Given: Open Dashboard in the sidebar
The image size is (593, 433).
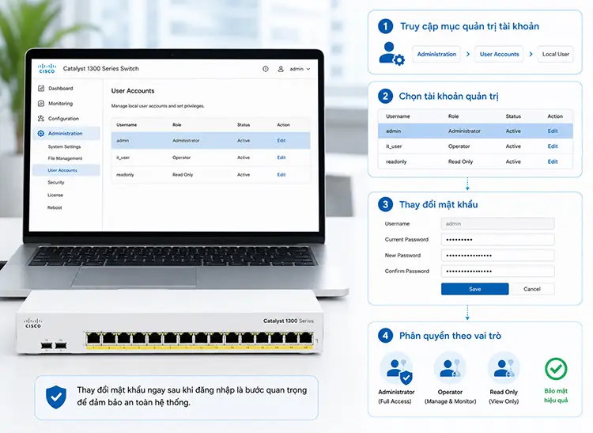Looking at the screenshot, I should pyautogui.click(x=61, y=88).
